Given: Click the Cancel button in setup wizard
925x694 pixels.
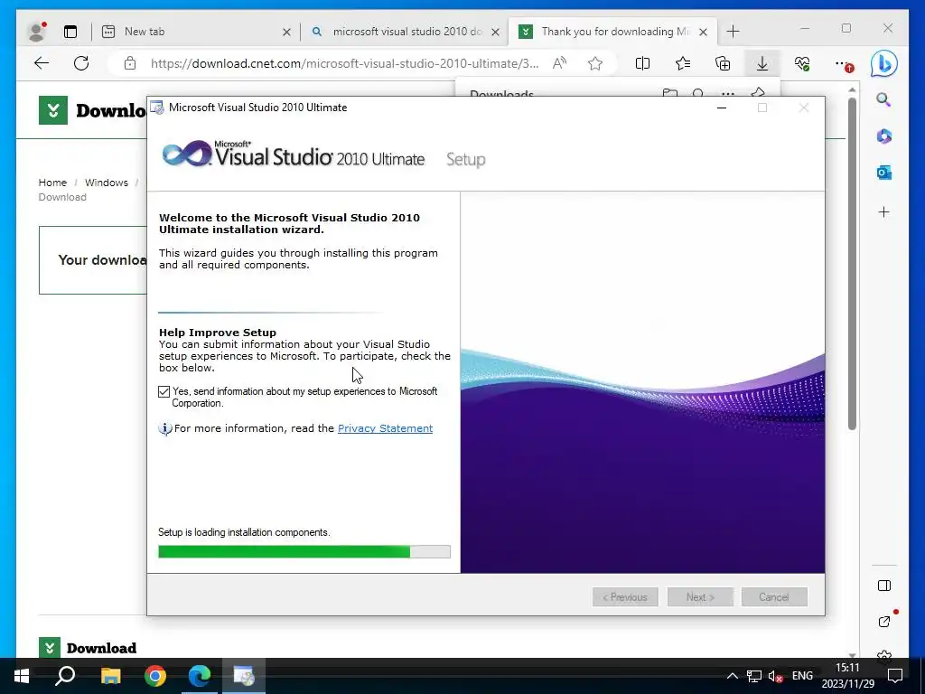Looking at the screenshot, I should 774,597.
